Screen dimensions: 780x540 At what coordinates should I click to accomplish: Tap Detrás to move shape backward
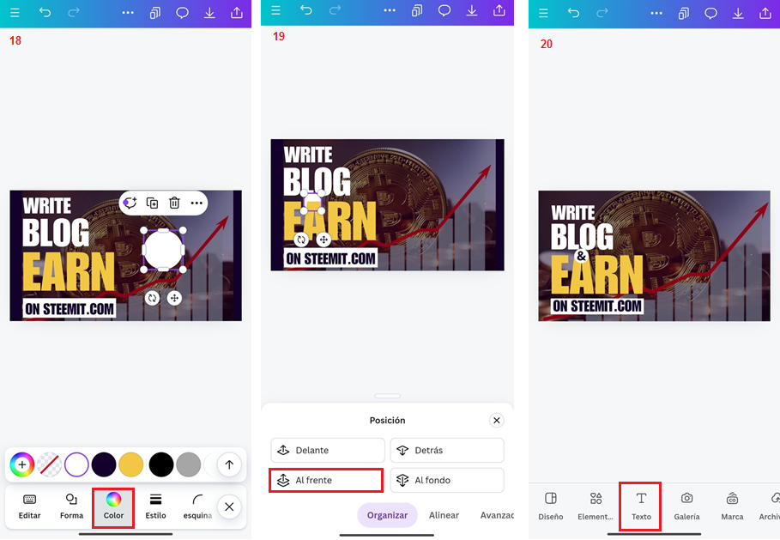click(x=447, y=451)
